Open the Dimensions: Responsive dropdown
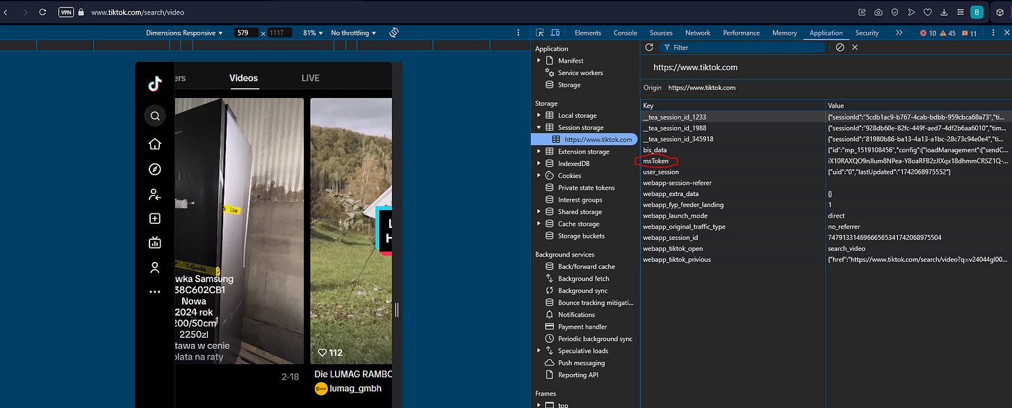Image resolution: width=1012 pixels, height=408 pixels. click(x=184, y=33)
